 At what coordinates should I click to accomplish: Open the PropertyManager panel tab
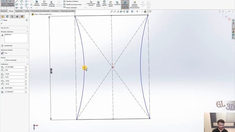7,16
